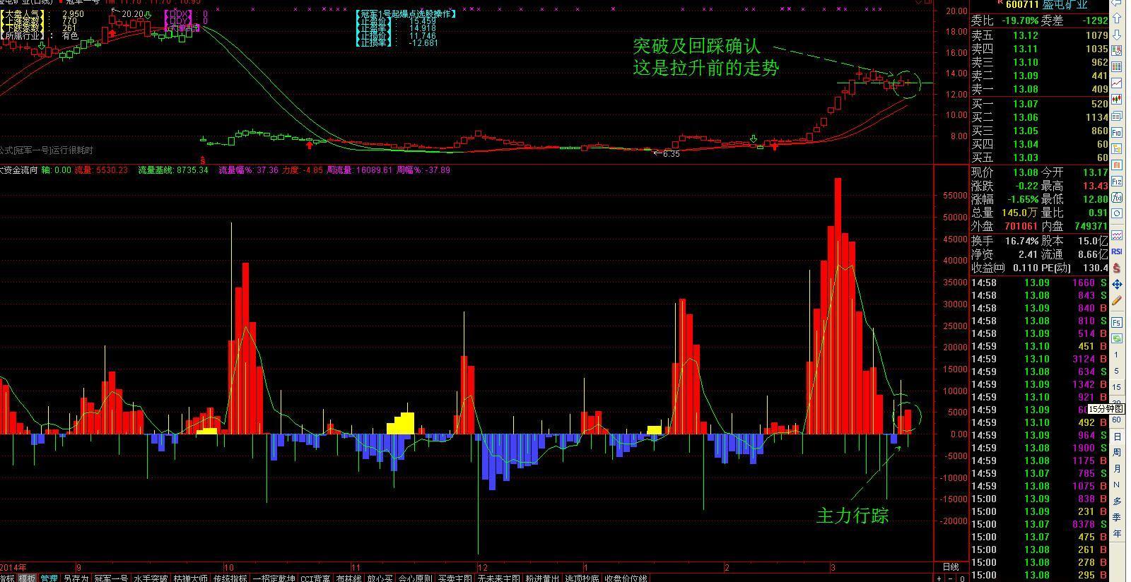Open the f(x) formula icon

point(1117,197)
